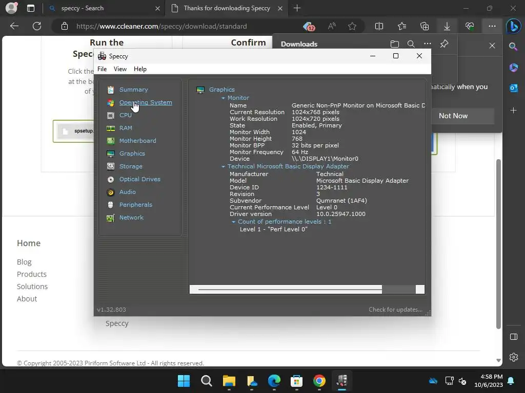
Task: Open the Products footer link
Action: coord(32,274)
